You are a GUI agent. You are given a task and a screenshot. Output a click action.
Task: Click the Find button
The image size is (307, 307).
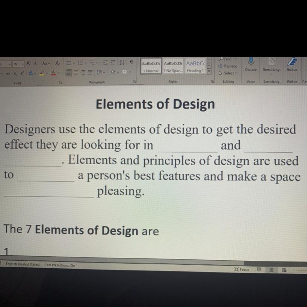pos(226,59)
